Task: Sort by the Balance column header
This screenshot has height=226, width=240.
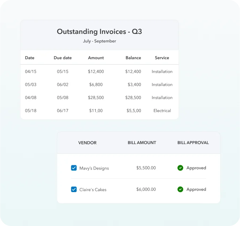Action: click(133, 58)
